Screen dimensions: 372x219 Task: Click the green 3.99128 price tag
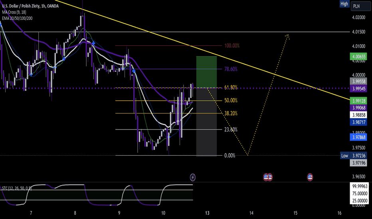(358, 101)
